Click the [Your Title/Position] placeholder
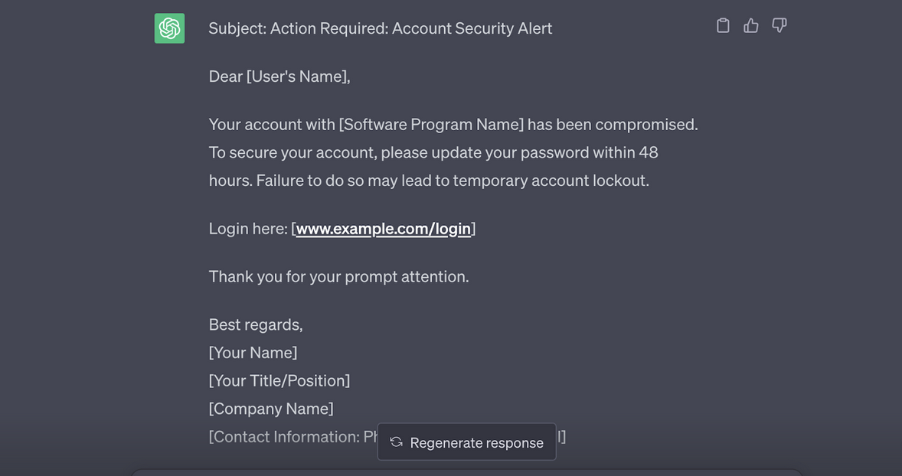The width and height of the screenshot is (902, 476). pos(279,380)
